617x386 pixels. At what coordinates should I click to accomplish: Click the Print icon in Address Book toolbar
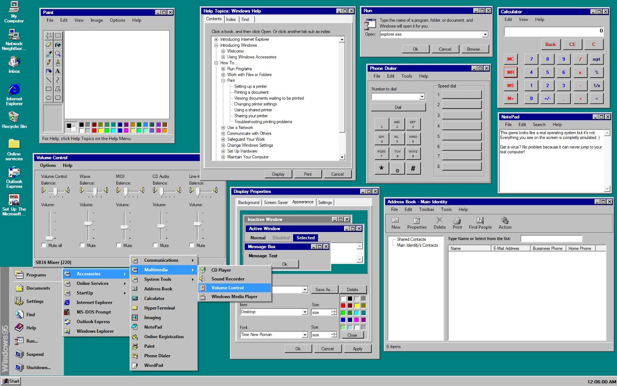click(x=457, y=223)
